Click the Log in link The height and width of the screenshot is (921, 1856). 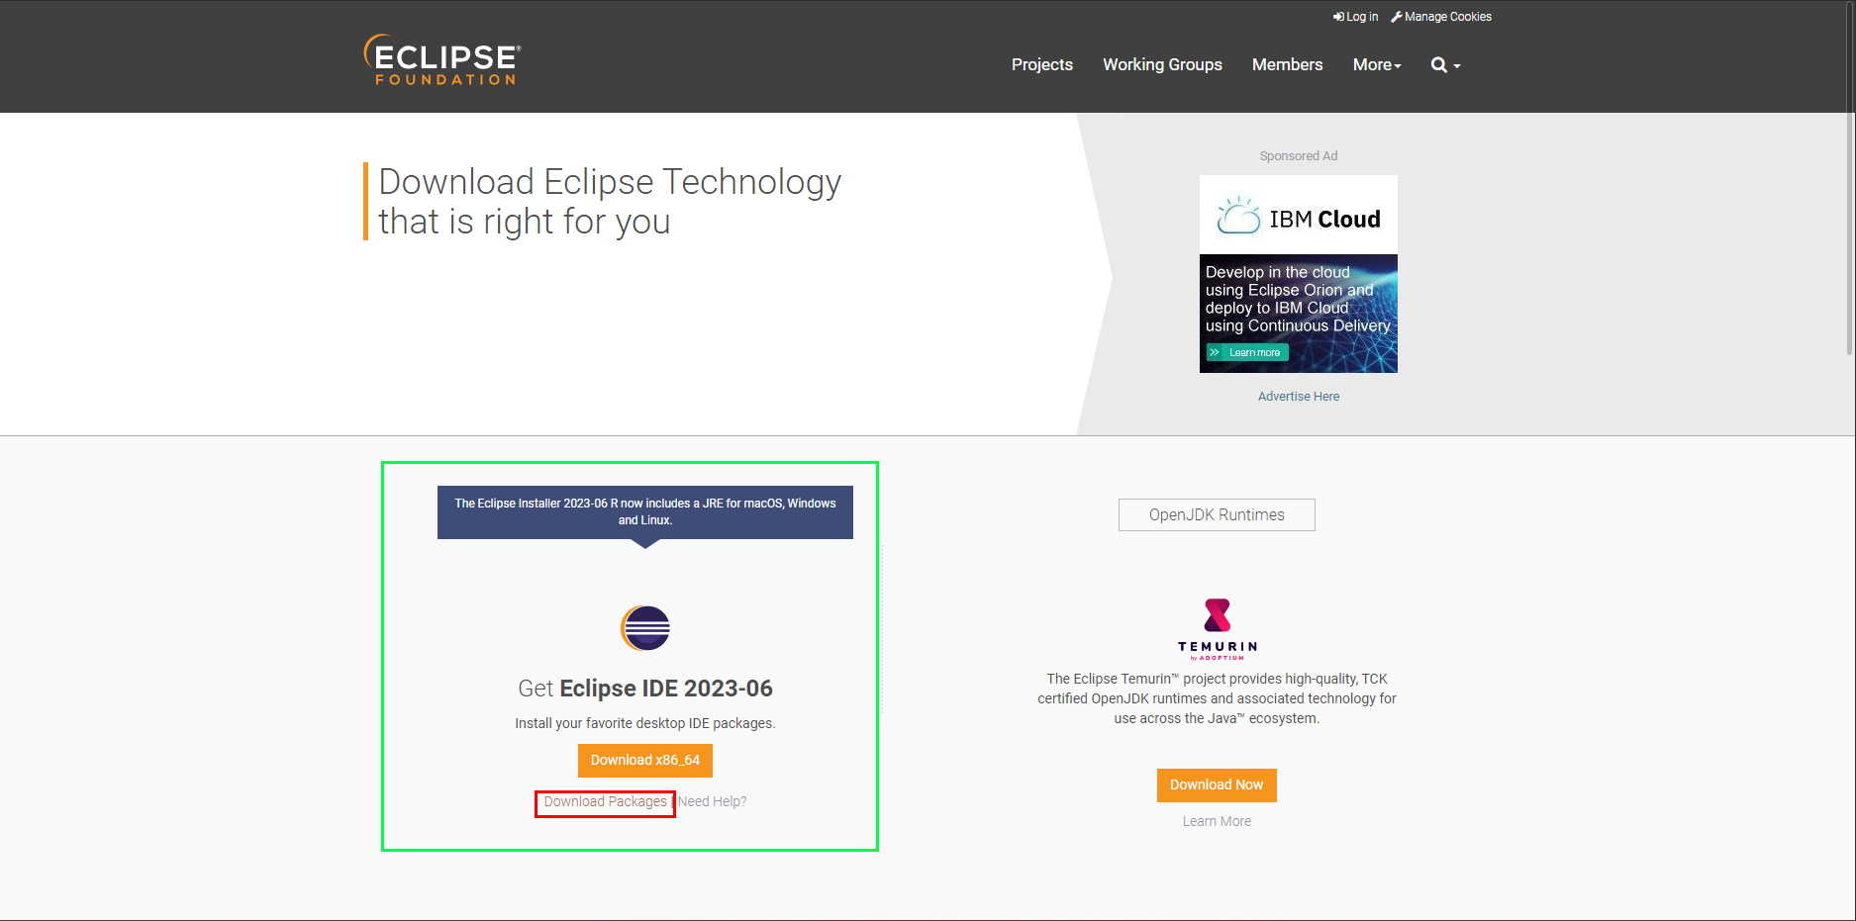[x=1356, y=17]
